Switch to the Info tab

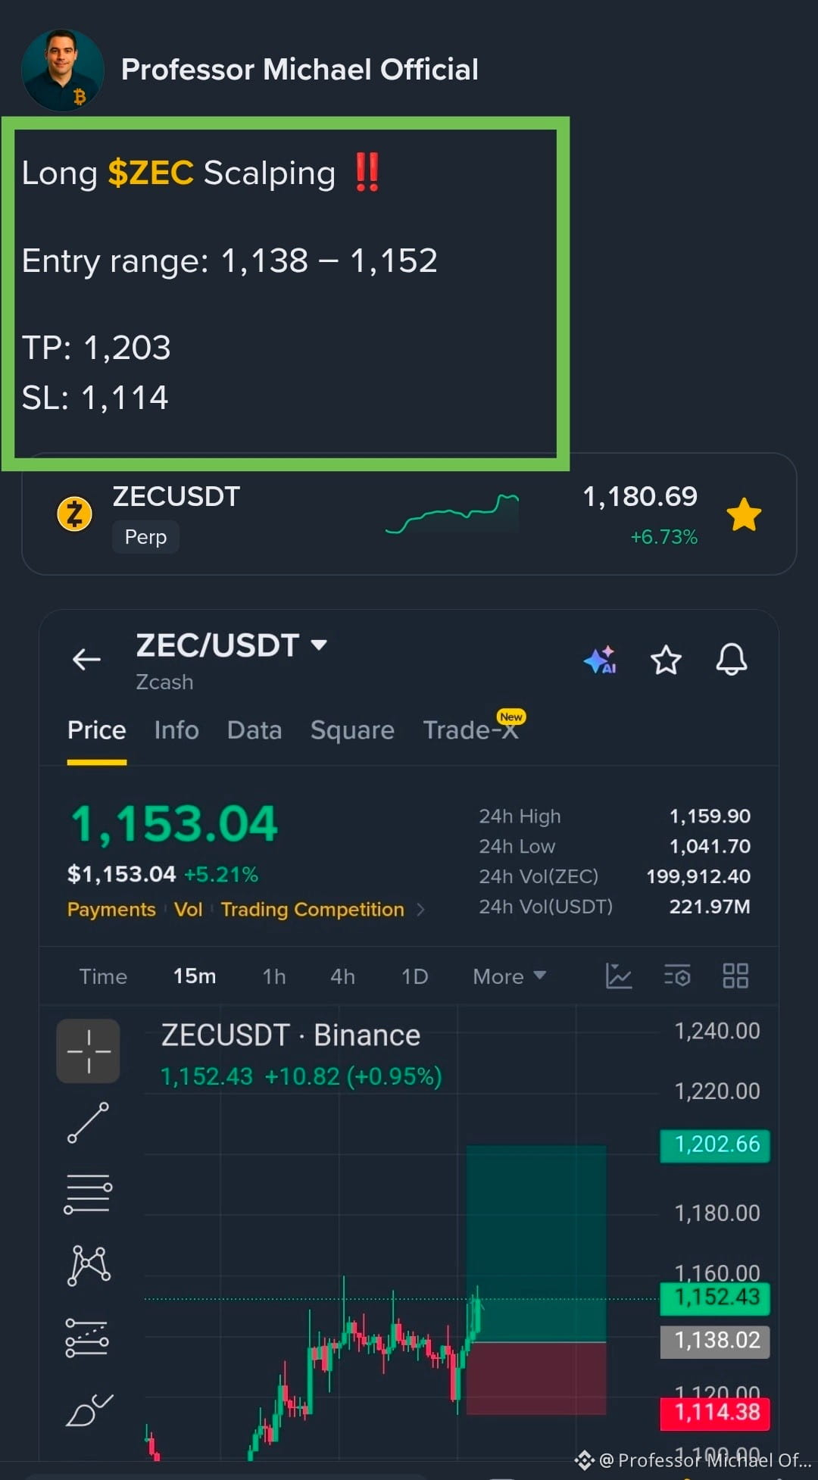click(176, 729)
